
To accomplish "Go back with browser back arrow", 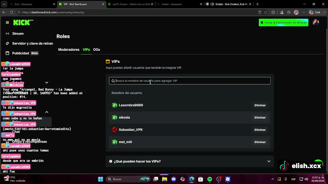I will coord(4,12).
